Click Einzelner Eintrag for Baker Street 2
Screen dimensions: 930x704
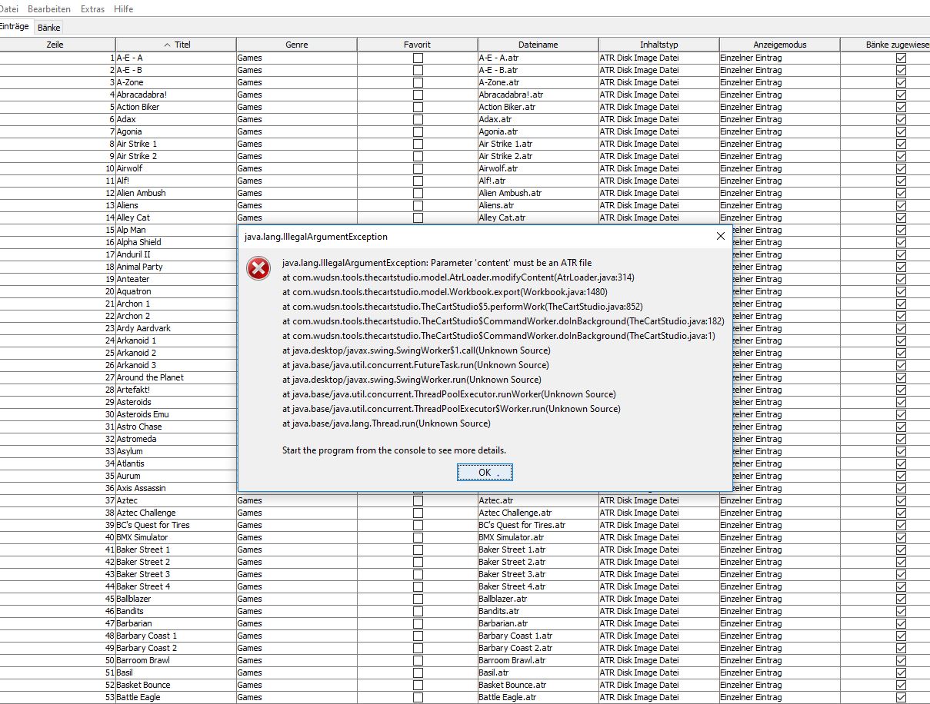(779, 562)
